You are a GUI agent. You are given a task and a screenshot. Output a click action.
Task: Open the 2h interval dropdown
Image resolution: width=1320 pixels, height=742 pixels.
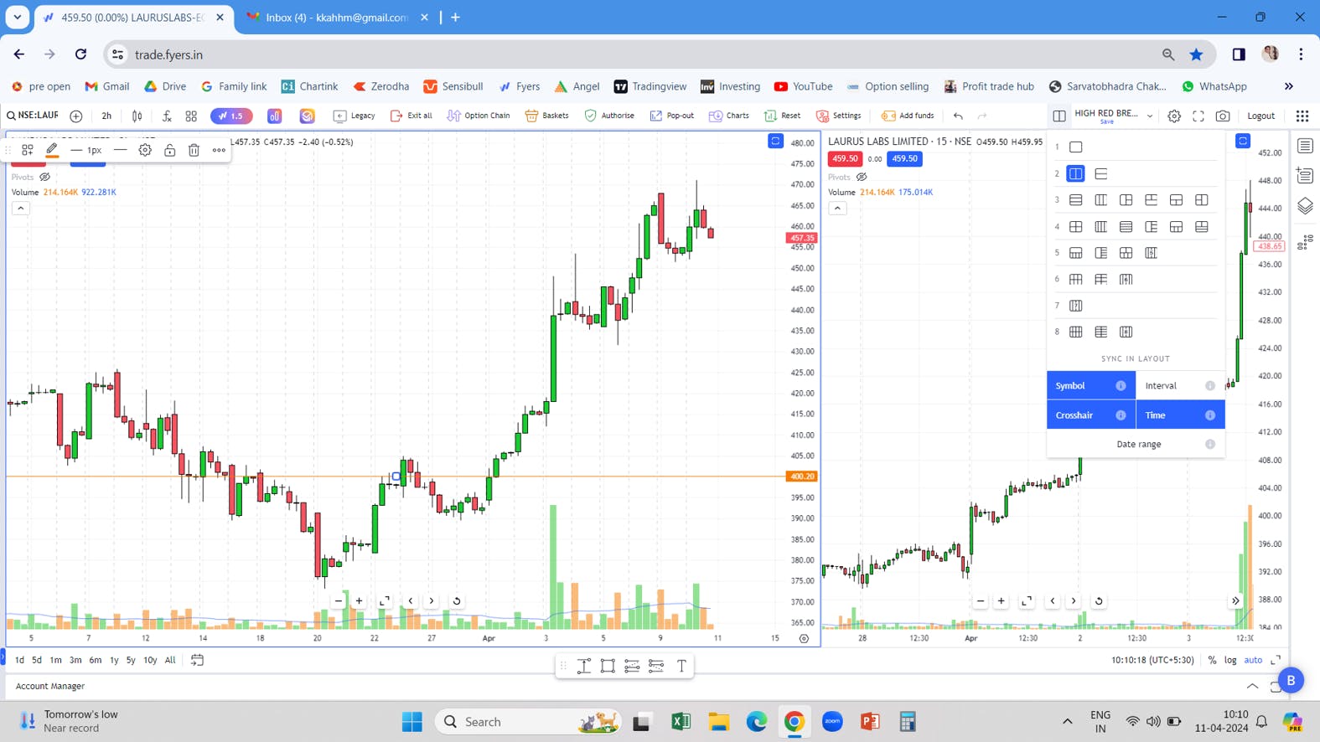click(106, 116)
